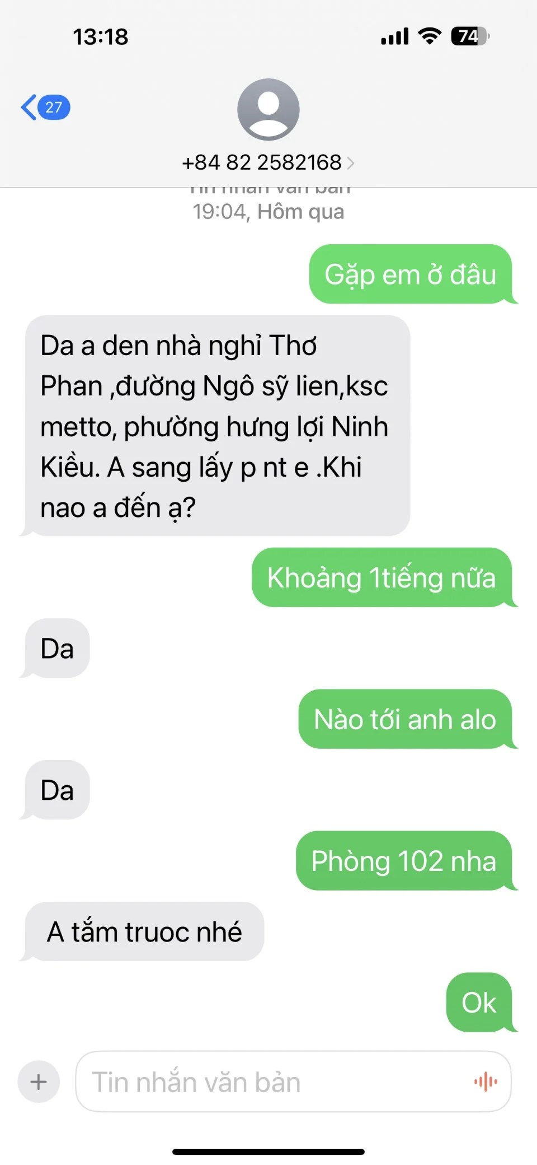Tap the "Nào tới anh alo" bubble

[406, 719]
